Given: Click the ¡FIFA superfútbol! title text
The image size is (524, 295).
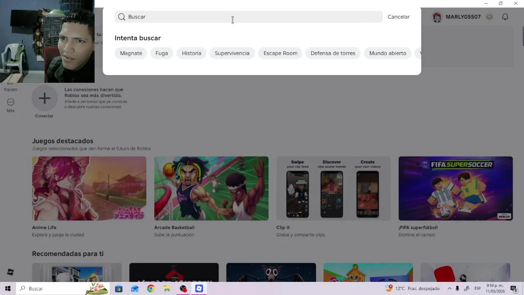Looking at the screenshot, I should click(418, 227).
